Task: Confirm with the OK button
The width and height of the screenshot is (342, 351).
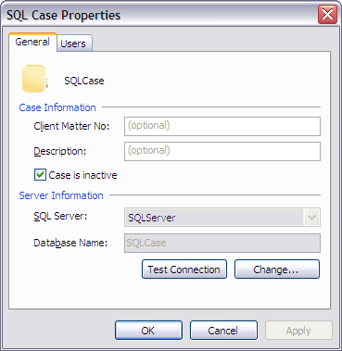Action: point(148,331)
